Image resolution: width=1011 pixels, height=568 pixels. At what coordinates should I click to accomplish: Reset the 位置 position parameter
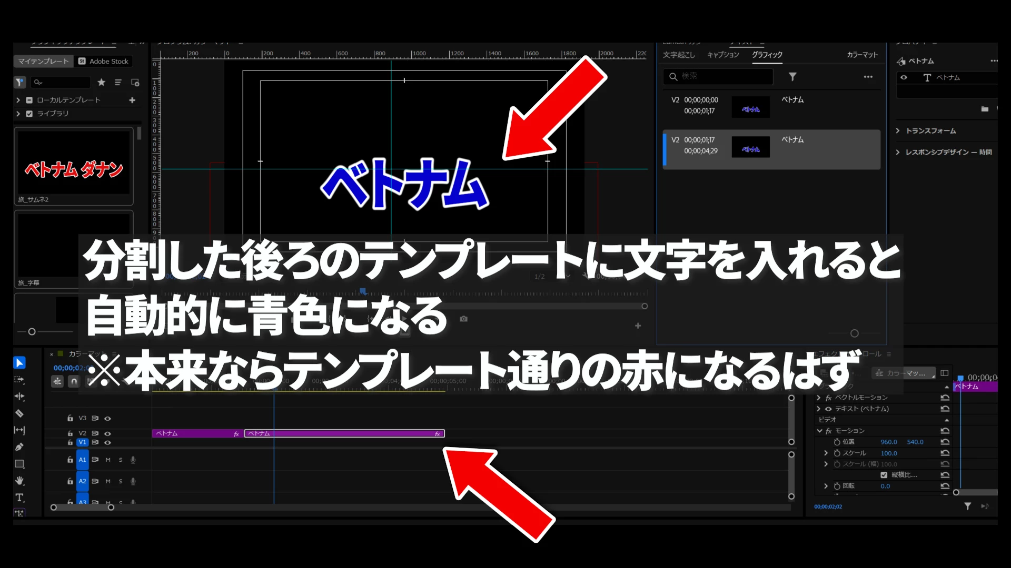pyautogui.click(x=945, y=442)
